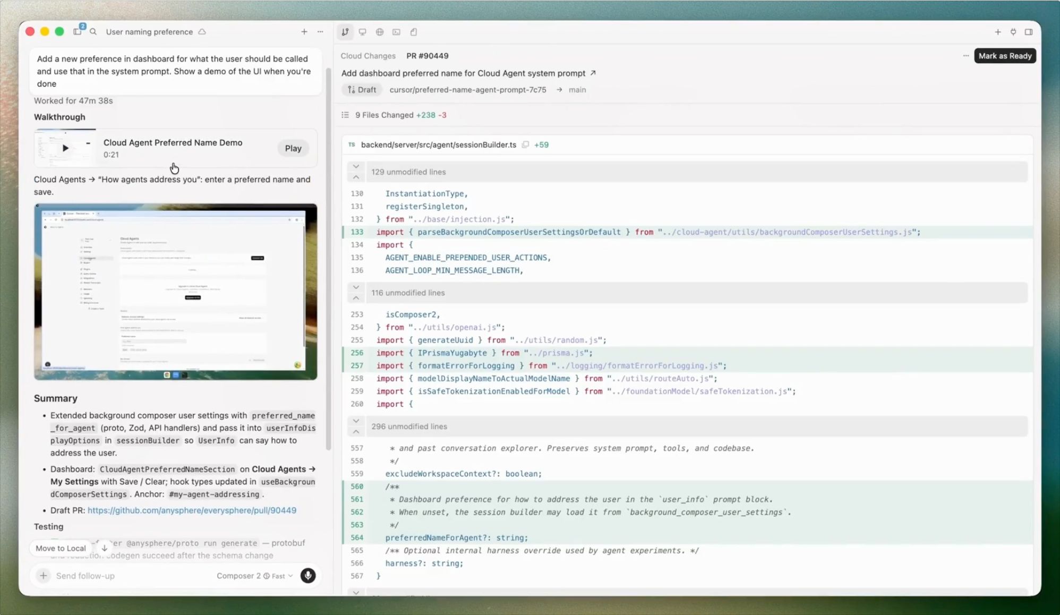Click the plug connection icon

[1013, 32]
